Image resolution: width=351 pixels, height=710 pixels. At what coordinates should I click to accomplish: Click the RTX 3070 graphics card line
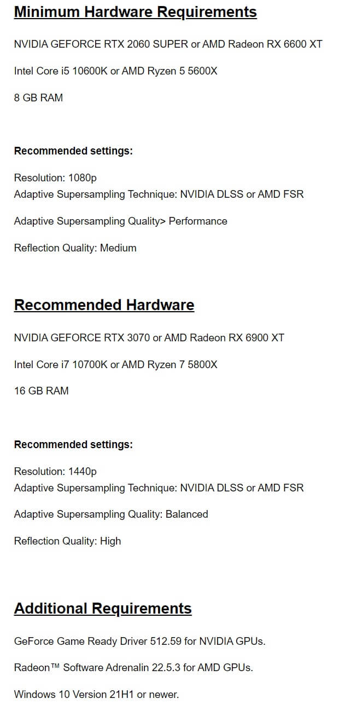[149, 337]
